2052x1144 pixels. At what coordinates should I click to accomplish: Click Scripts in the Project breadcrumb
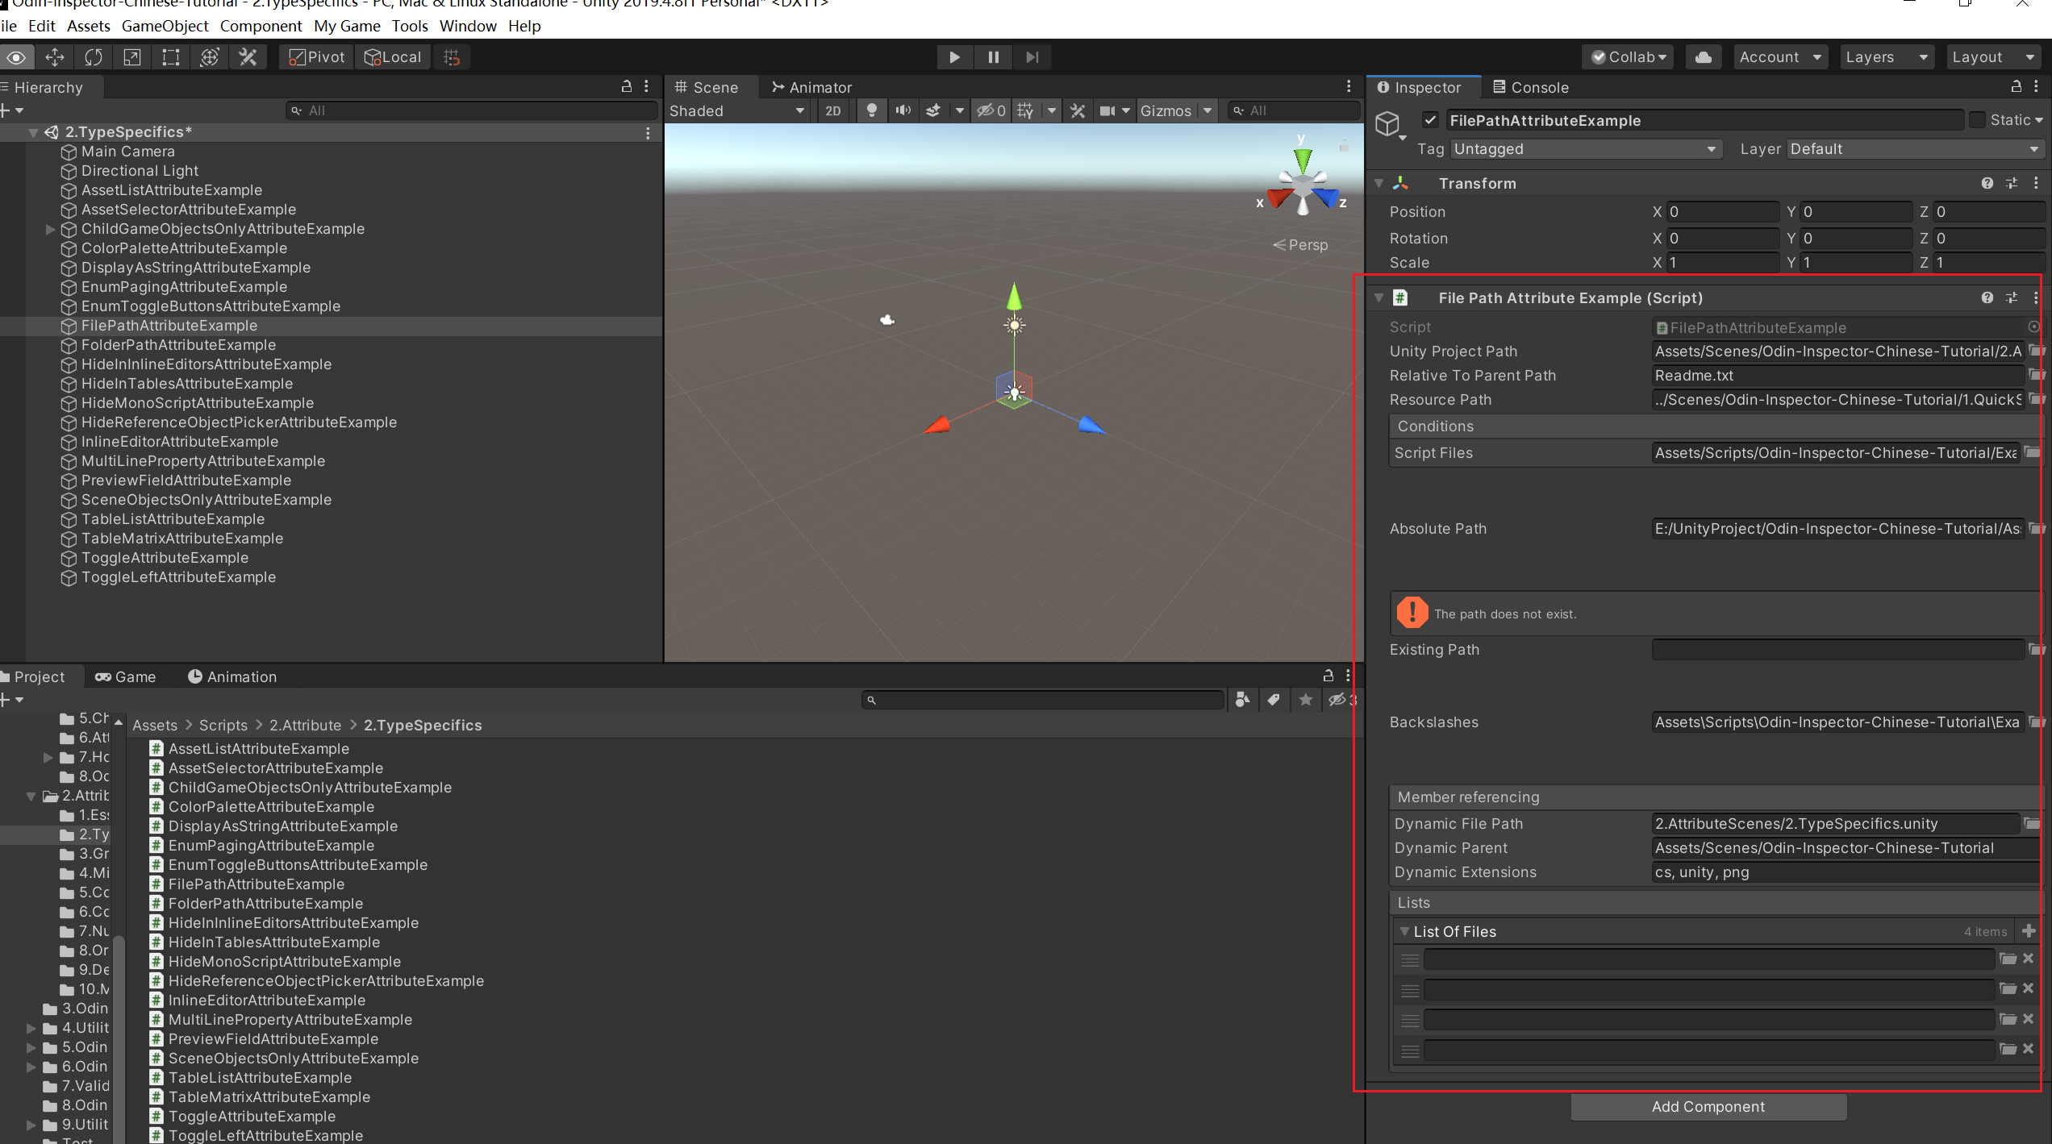[x=223, y=726]
